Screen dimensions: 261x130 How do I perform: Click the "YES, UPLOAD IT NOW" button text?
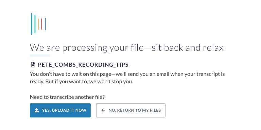(64, 110)
